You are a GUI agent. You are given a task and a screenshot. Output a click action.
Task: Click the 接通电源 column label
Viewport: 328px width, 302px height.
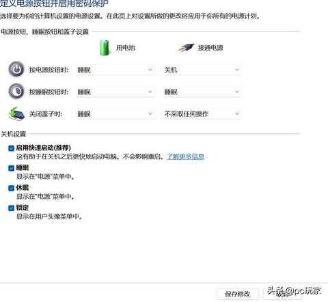click(x=210, y=48)
